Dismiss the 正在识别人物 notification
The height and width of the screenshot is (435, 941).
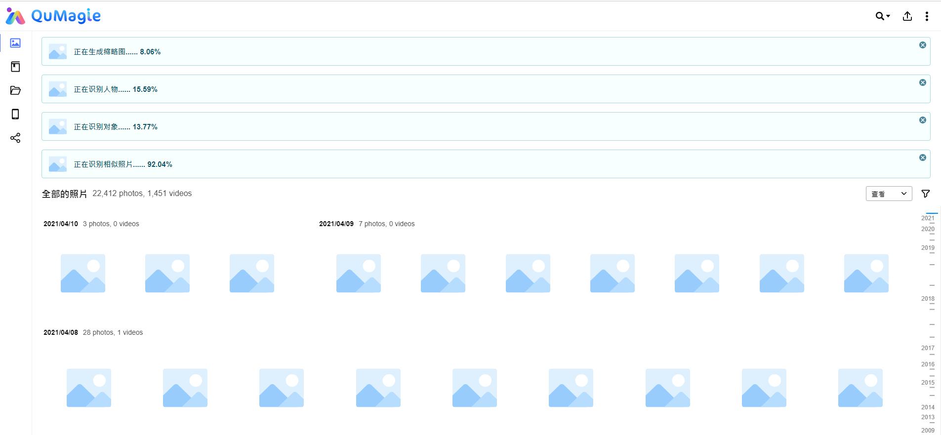coord(923,82)
